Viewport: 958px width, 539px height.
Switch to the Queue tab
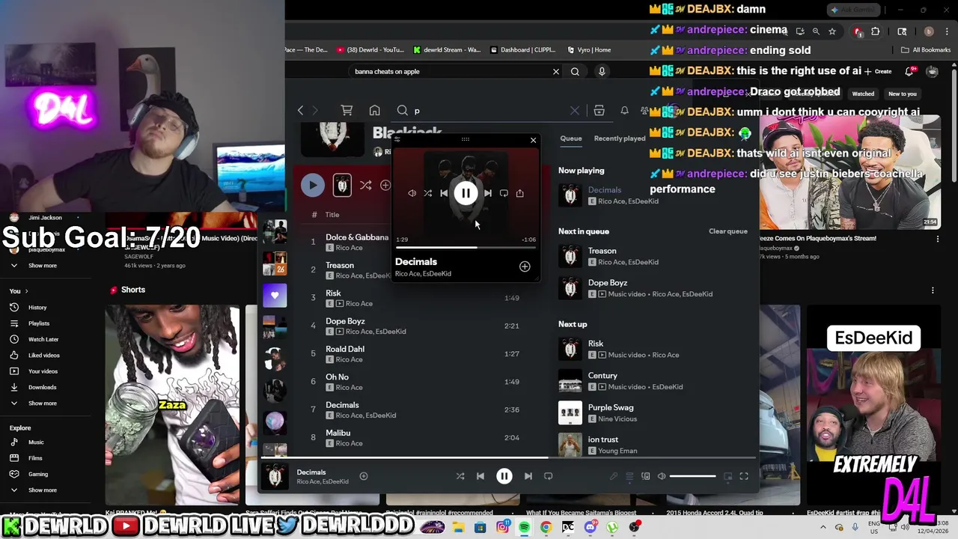click(x=571, y=138)
